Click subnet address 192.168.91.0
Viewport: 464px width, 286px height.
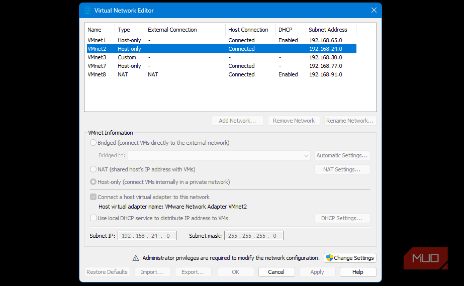pyautogui.click(x=326, y=74)
